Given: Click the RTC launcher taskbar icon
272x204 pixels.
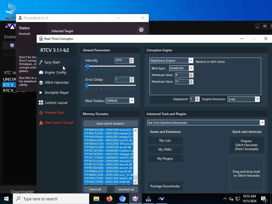Looking at the screenshot, I should [x=161, y=198].
